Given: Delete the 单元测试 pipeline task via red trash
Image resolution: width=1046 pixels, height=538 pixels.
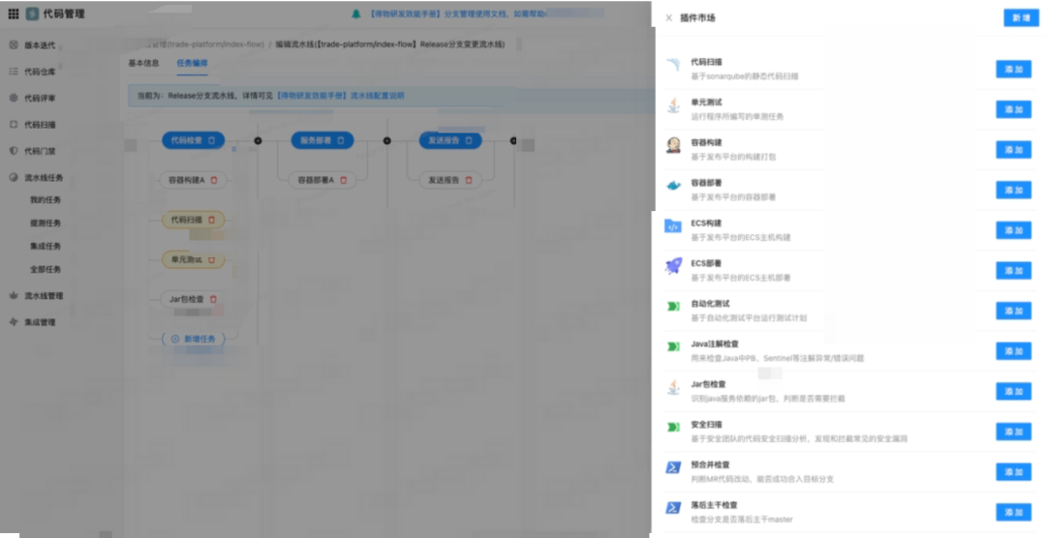Looking at the screenshot, I should click(x=212, y=259).
